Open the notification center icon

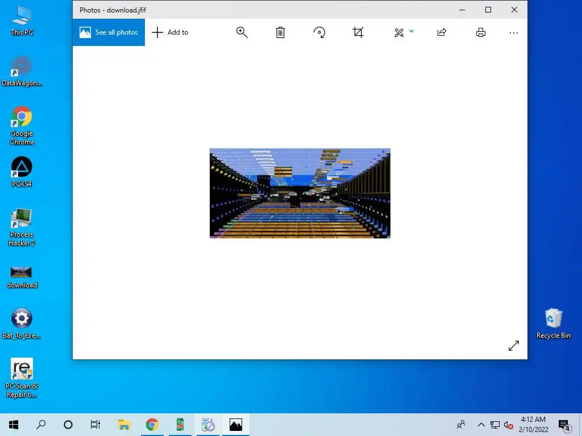coord(564,425)
